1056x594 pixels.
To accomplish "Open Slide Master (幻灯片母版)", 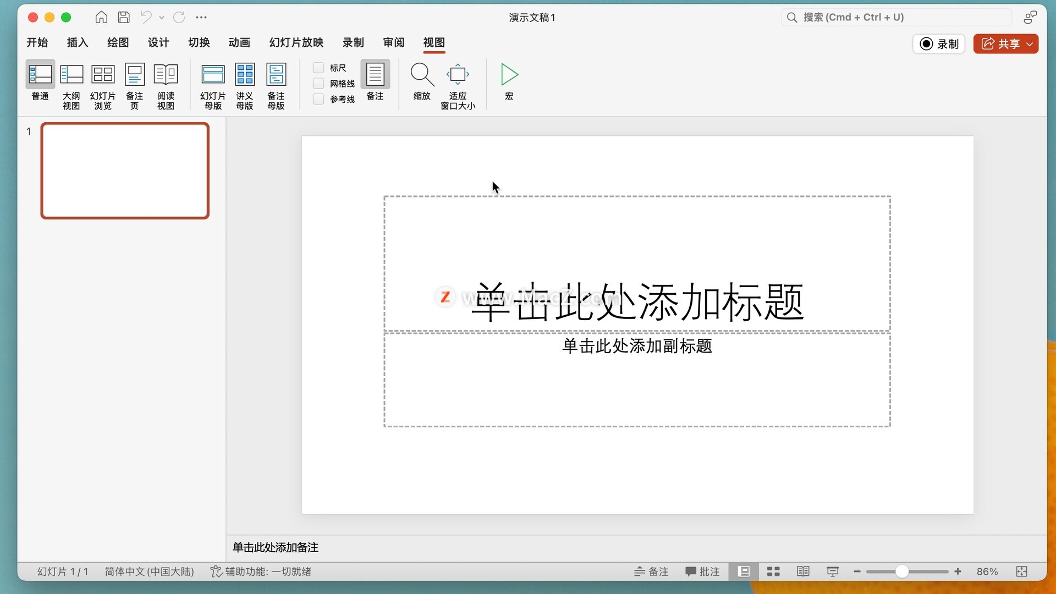I will pos(213,86).
